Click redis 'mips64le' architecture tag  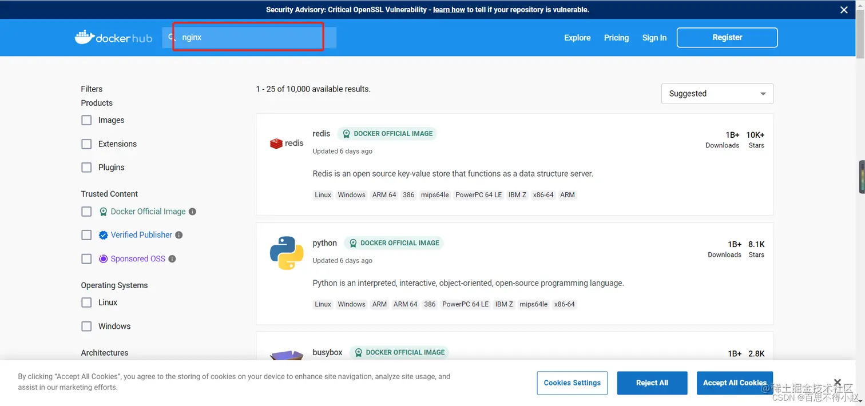(434, 195)
